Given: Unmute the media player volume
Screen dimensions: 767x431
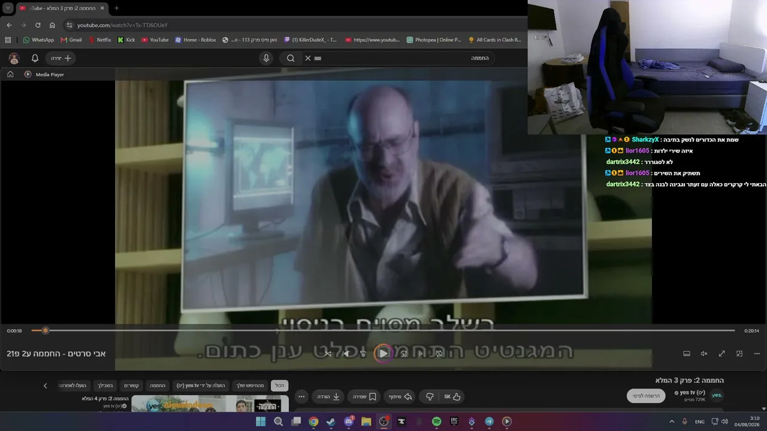Looking at the screenshot, I should (704, 354).
